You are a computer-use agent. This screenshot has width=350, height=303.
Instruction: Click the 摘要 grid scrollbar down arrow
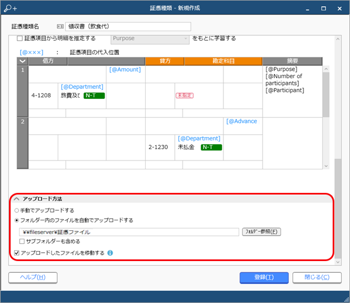(326, 166)
